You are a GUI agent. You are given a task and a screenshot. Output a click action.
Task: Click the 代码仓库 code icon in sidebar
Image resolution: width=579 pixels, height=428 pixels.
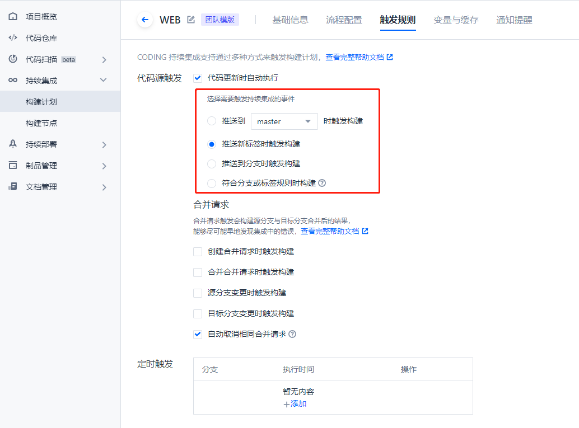[13, 38]
